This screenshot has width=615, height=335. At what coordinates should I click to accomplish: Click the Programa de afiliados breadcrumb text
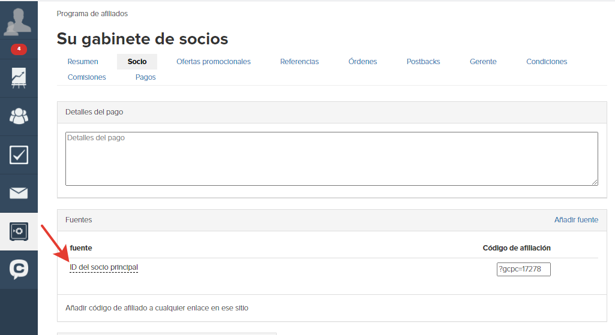click(92, 14)
